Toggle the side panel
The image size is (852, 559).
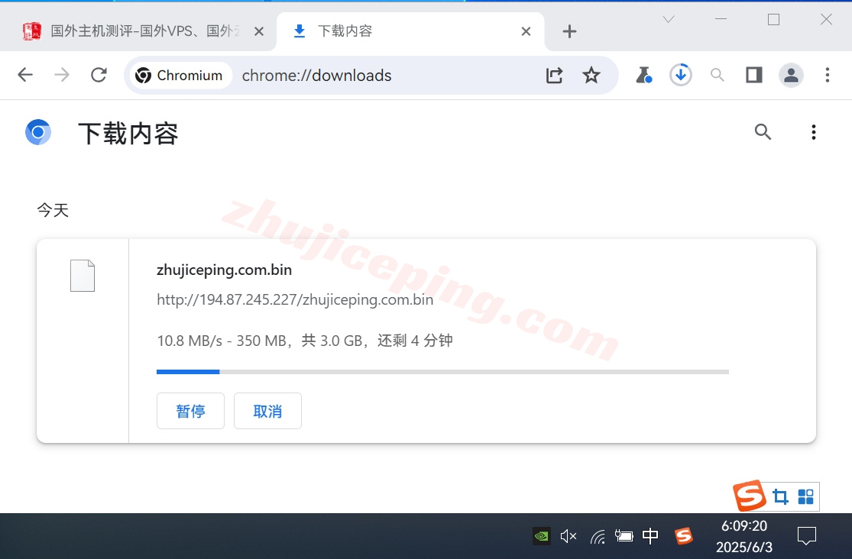click(x=753, y=75)
